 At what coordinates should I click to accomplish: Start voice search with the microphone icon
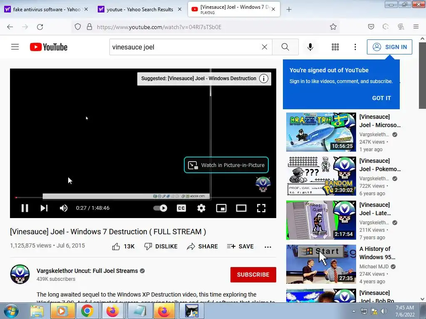tap(310, 47)
